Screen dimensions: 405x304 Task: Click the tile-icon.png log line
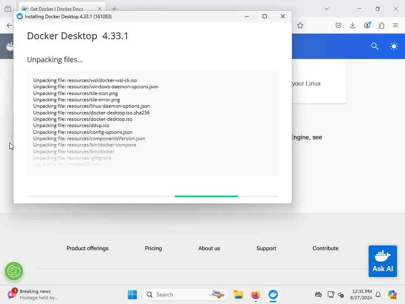[x=76, y=93]
